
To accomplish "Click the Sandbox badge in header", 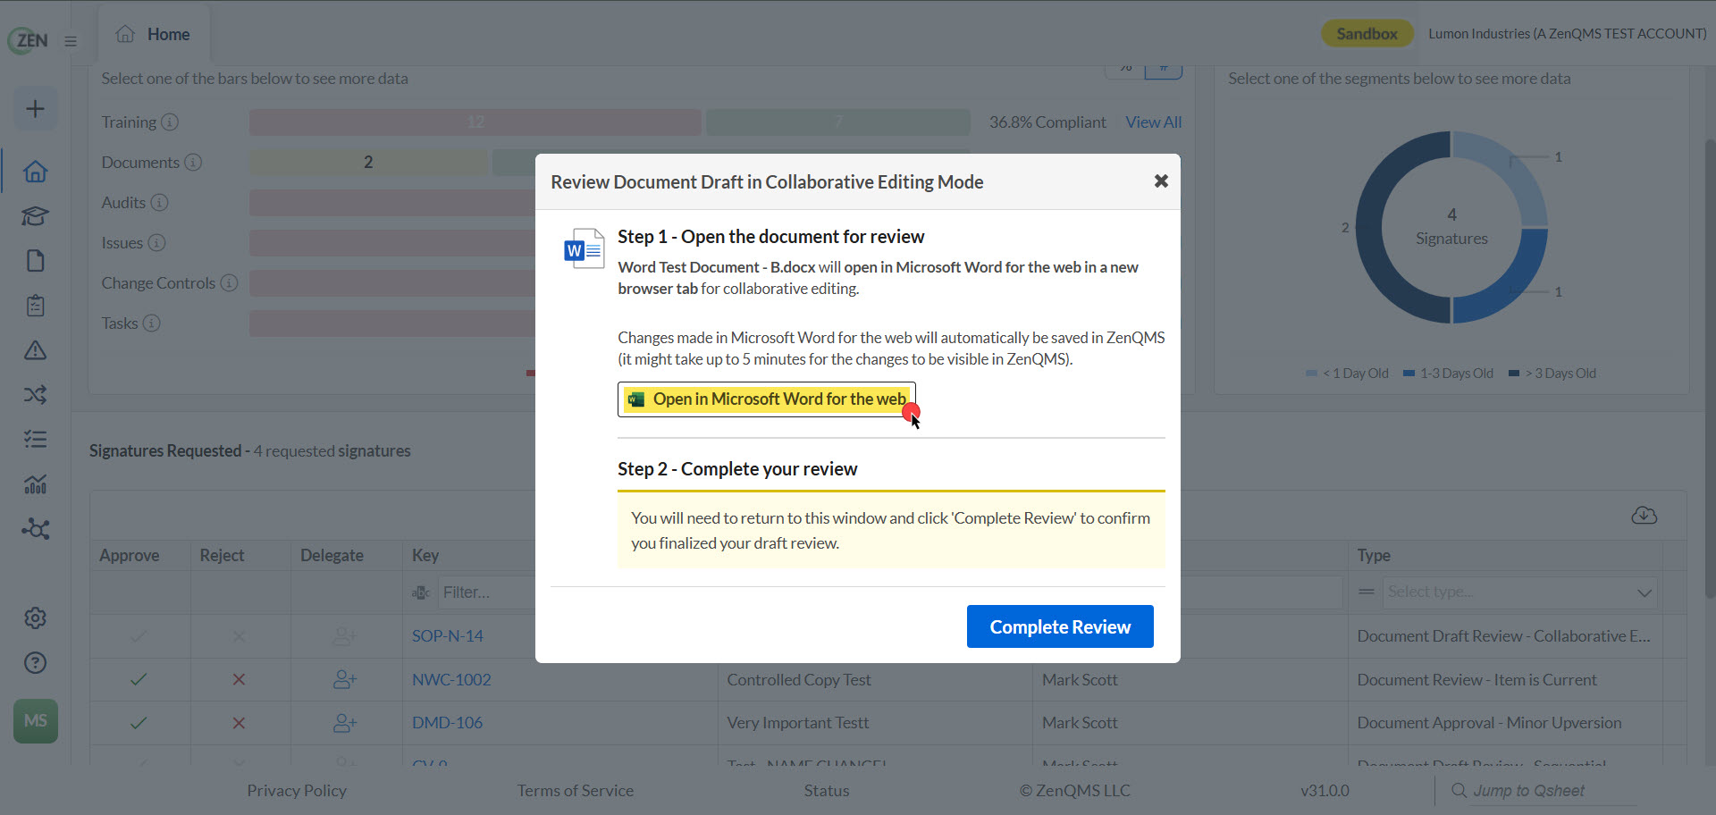I will click(1367, 34).
